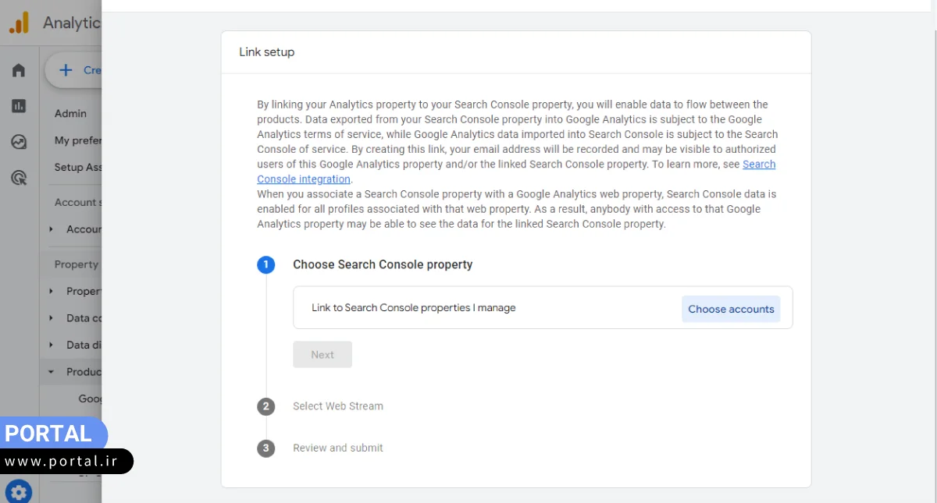
Task: Click the disabled Next button
Action: 322,355
